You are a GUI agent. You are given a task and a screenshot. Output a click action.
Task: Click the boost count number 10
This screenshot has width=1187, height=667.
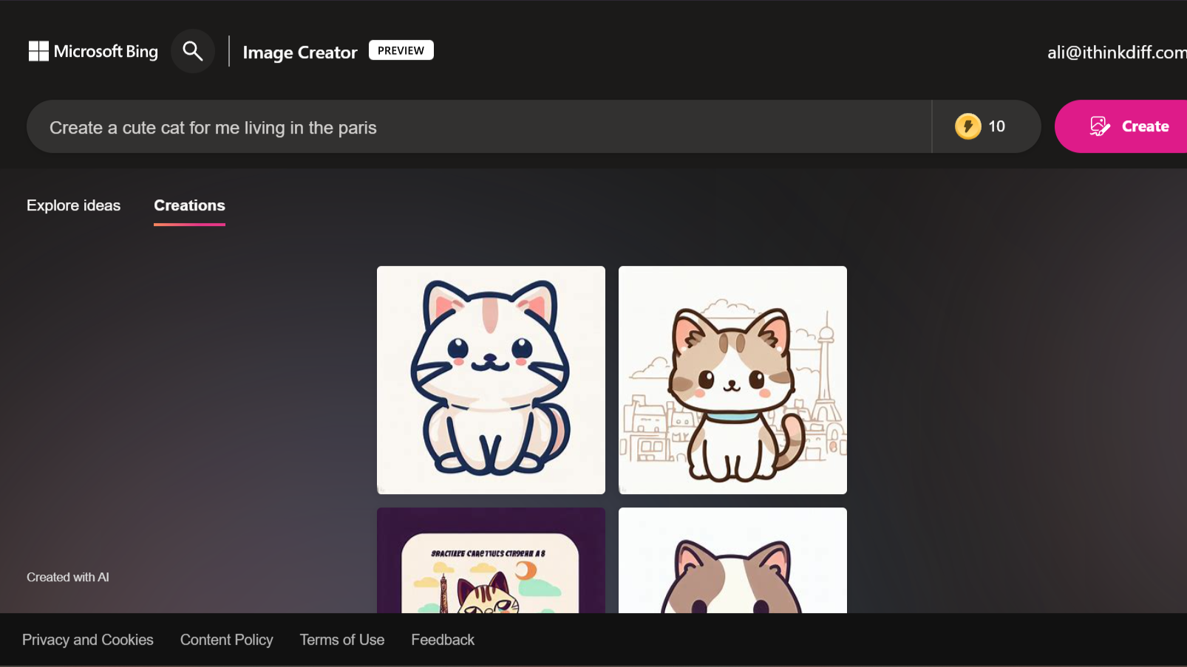click(x=996, y=126)
